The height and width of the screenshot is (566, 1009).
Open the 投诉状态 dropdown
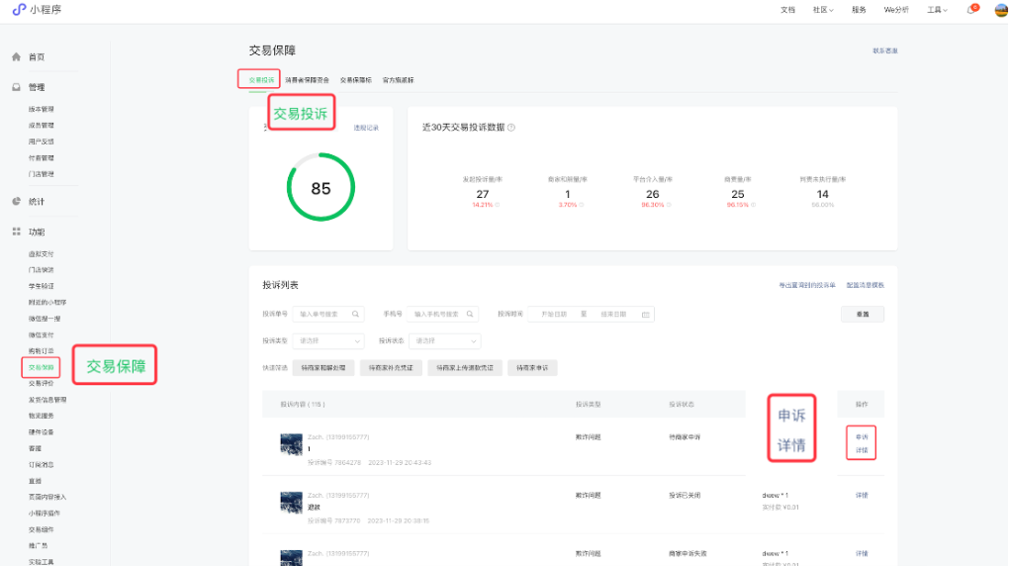[445, 340]
